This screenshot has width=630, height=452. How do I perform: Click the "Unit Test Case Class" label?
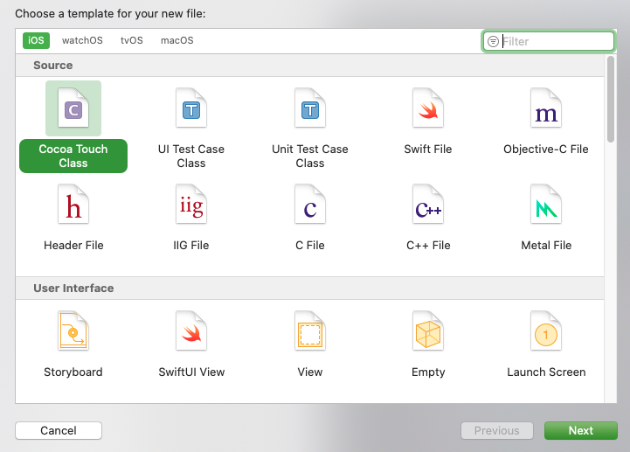pyautogui.click(x=310, y=156)
